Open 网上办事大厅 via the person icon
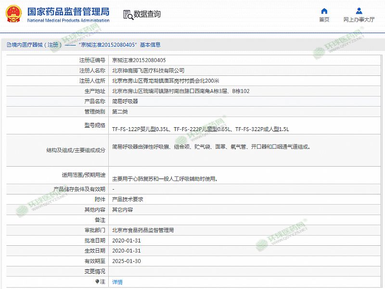Screen dimensions: 385x289 359,11
